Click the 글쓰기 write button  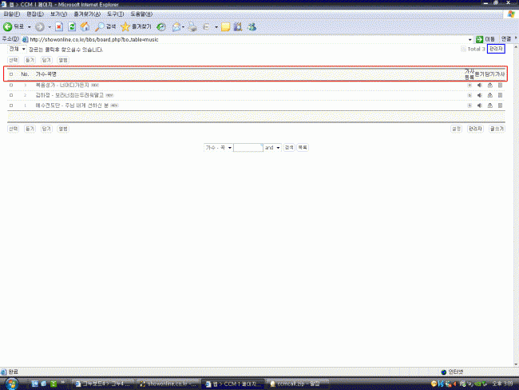tap(497, 129)
